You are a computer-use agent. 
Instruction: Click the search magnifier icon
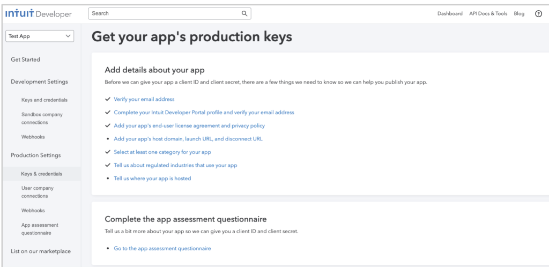click(244, 13)
